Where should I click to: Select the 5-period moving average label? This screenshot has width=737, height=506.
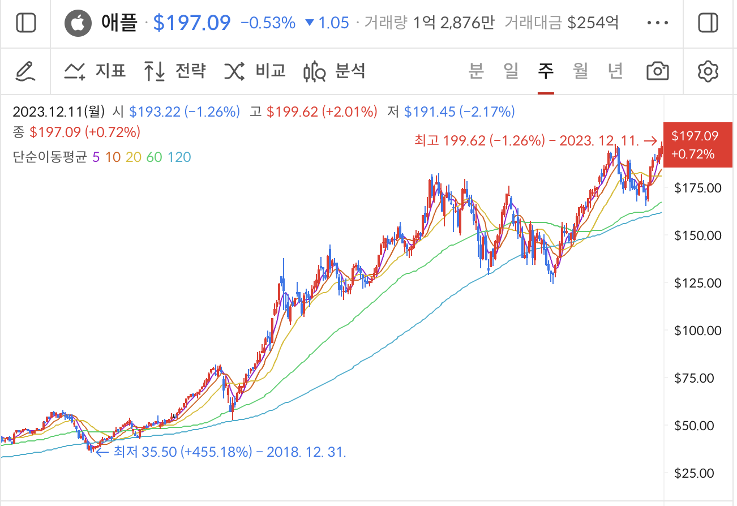coord(96,157)
